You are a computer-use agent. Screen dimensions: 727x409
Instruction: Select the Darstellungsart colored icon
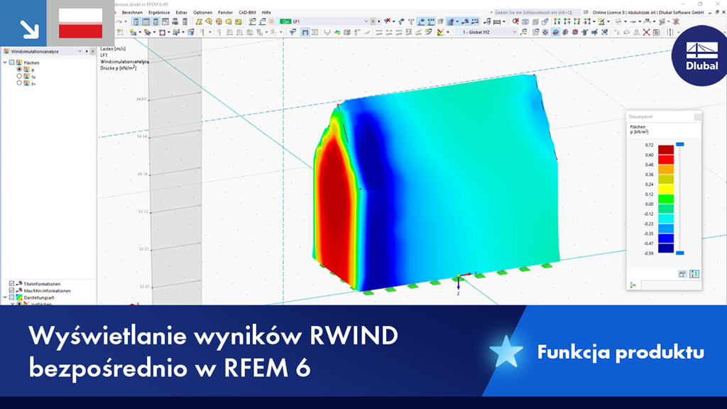click(19, 296)
